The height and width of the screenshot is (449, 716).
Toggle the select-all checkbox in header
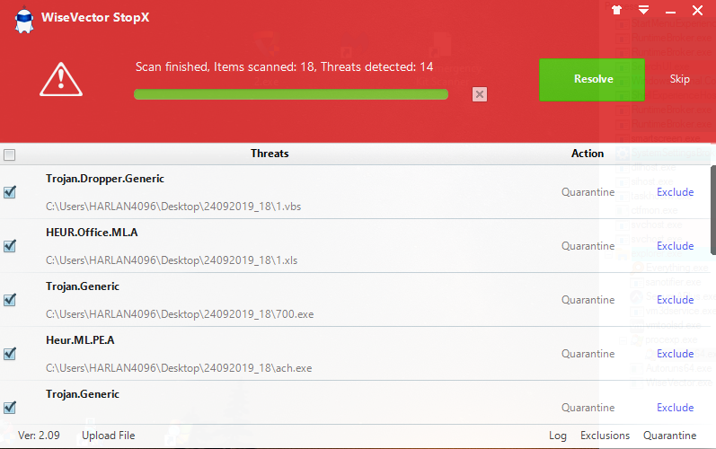point(9,154)
